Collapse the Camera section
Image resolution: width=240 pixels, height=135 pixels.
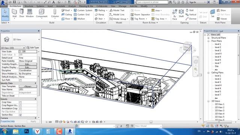pos(35,118)
